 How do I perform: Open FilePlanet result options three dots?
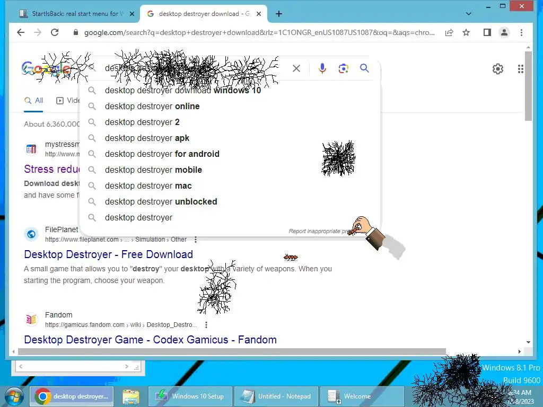pyautogui.click(x=196, y=240)
